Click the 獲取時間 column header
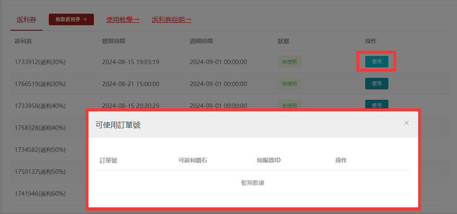Viewport: 457px width, 214px height. click(114, 41)
